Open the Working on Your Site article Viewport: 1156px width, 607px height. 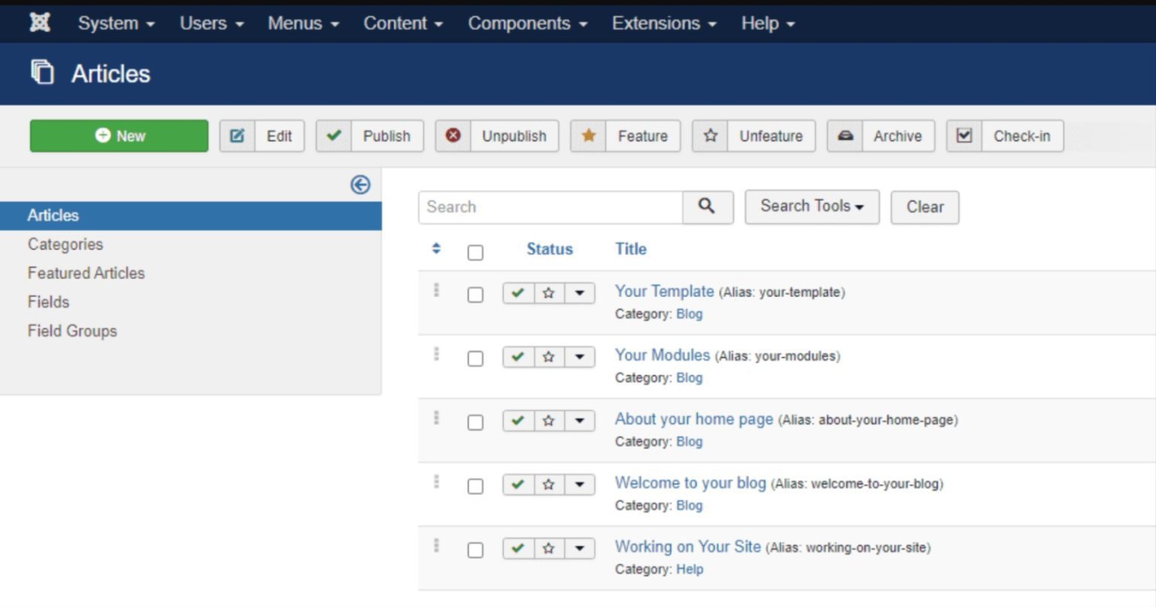[x=686, y=547]
